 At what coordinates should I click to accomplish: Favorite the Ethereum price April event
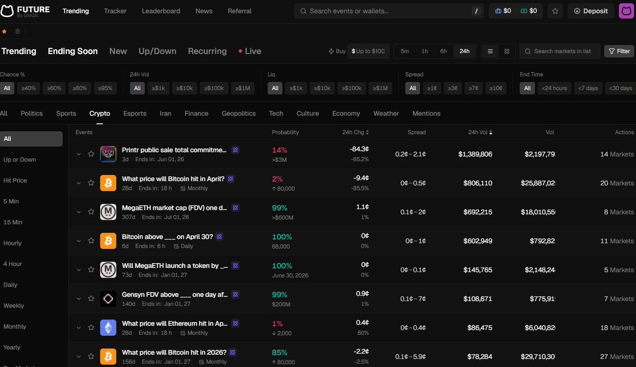pyautogui.click(x=91, y=328)
